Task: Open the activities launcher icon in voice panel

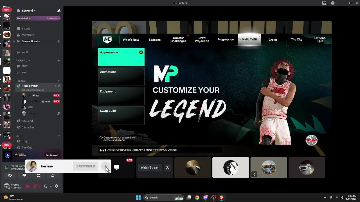Action: pyautogui.click(x=39, y=175)
